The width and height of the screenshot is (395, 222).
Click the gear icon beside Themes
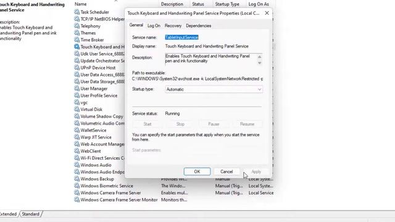click(x=77, y=33)
